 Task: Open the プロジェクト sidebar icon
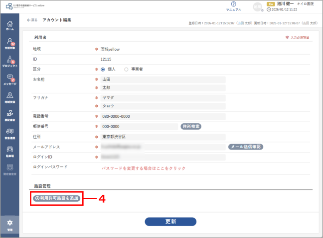(x=9, y=62)
